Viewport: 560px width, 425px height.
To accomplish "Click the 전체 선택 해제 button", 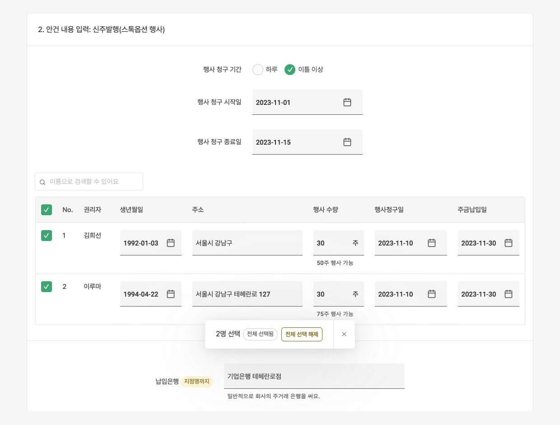I will pos(302,334).
